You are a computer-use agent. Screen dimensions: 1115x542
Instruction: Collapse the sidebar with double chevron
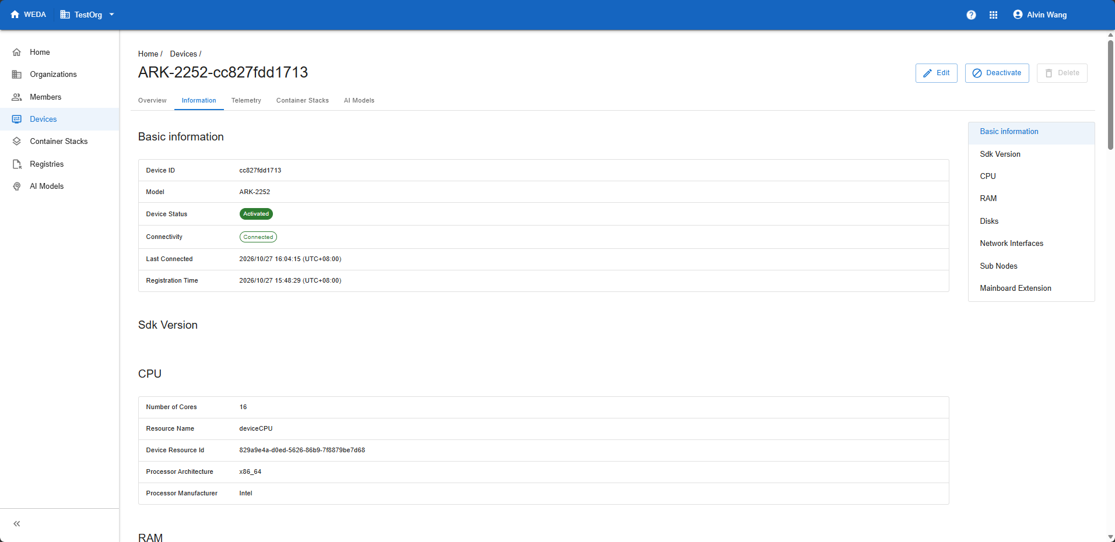pos(17,524)
